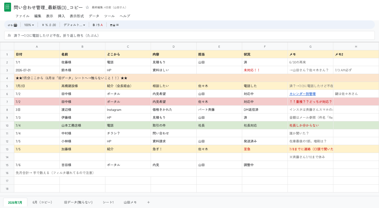The height and width of the screenshot is (208, 379).
Task: Select the 高橋建設様 name cell
Action: tap(82, 86)
